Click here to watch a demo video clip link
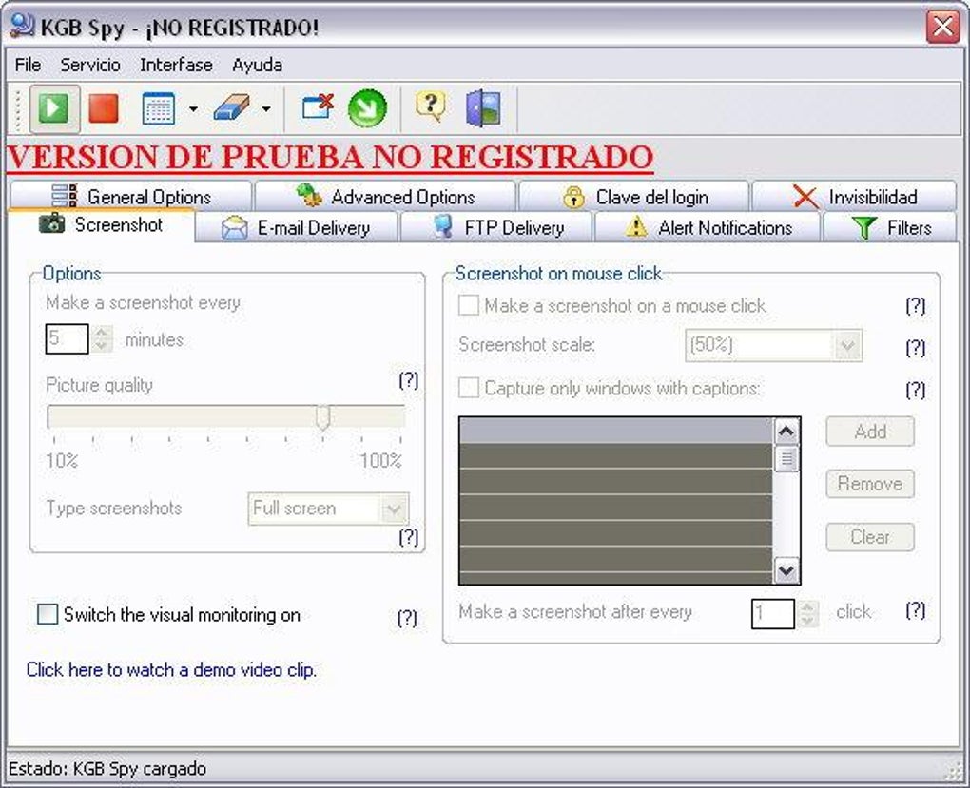Screen dimensions: 970x788 (171, 670)
